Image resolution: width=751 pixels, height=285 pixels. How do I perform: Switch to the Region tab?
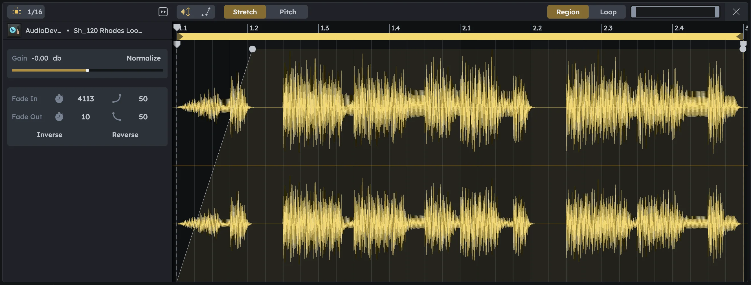[567, 12]
